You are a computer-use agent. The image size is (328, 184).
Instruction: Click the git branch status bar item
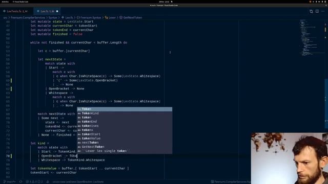[x=10, y=182]
